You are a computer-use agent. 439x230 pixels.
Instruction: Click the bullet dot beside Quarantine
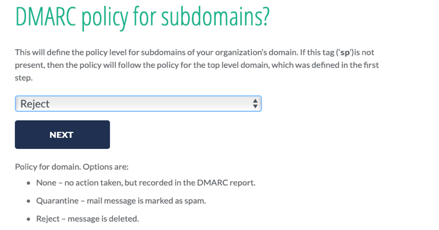tap(29, 201)
